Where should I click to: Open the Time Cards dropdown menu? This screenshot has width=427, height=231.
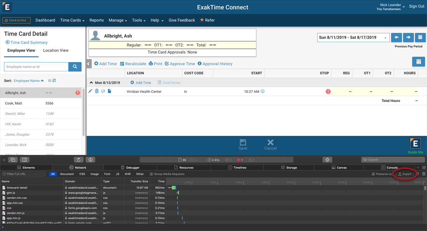click(x=72, y=20)
